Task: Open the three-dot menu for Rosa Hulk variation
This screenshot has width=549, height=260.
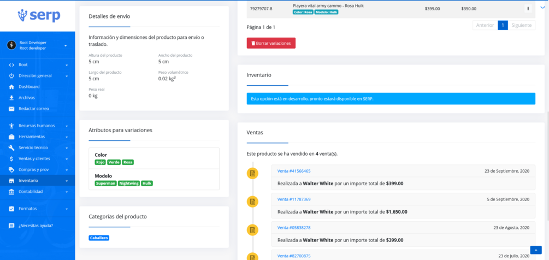Action: point(528,9)
